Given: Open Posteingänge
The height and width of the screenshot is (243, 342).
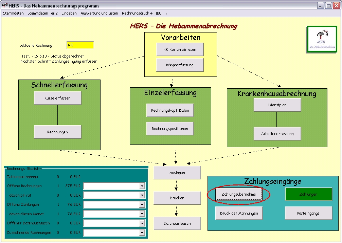Looking at the screenshot, I should click(x=308, y=213).
